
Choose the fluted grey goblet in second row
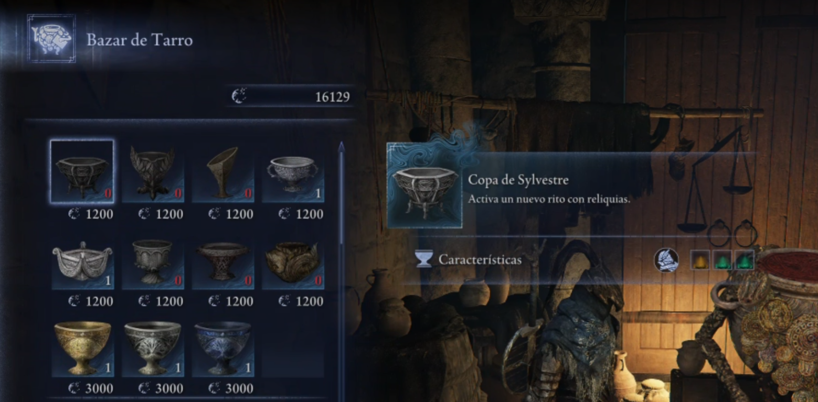(153, 259)
